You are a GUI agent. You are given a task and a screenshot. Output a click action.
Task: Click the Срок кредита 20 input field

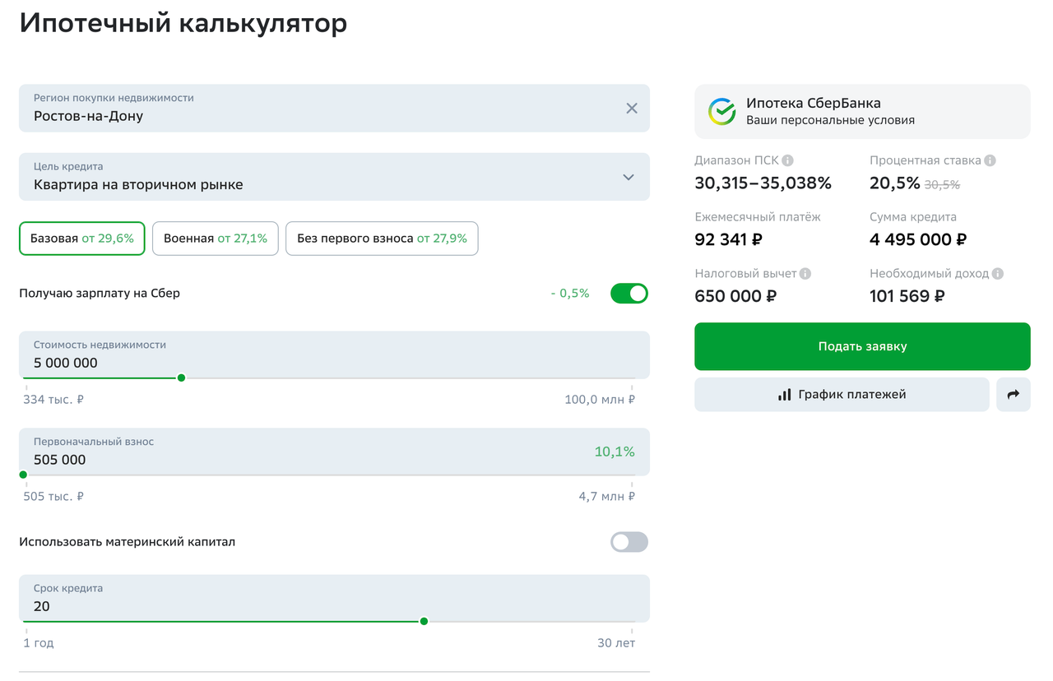334,598
